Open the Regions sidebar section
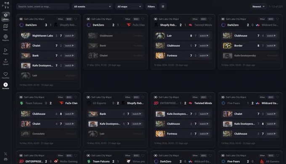286x164 pixels. [5, 38]
